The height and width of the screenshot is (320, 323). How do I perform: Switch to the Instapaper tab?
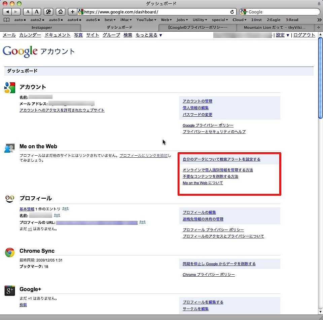click(42, 27)
